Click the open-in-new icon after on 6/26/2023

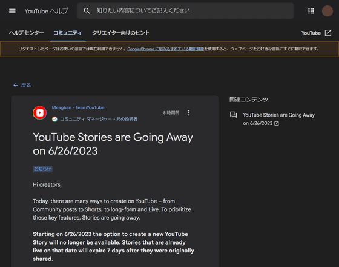coord(277,124)
